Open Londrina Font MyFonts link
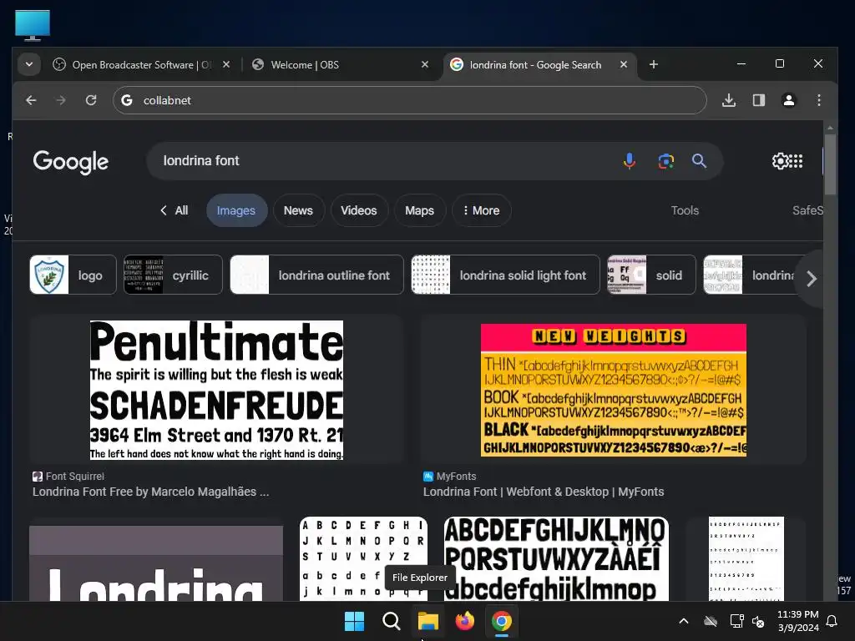The height and width of the screenshot is (641, 855). point(544,492)
